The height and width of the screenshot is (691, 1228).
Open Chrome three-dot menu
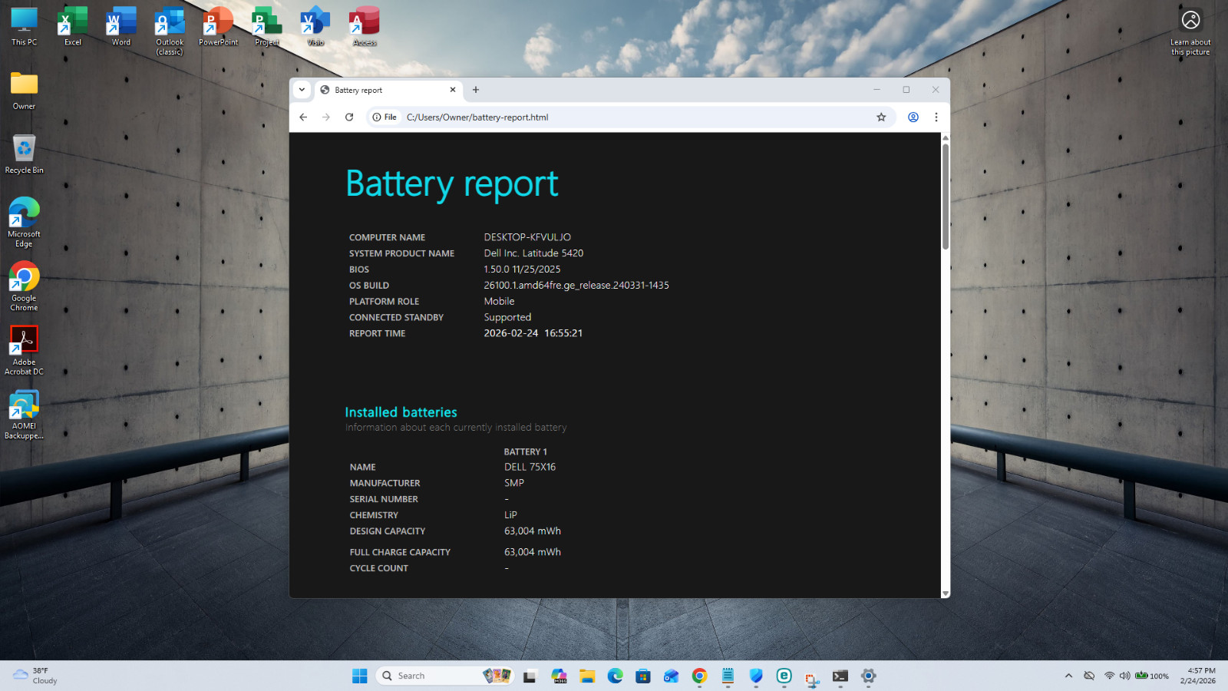point(936,117)
